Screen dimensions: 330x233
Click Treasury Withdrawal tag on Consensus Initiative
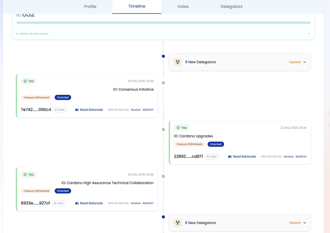point(36,97)
